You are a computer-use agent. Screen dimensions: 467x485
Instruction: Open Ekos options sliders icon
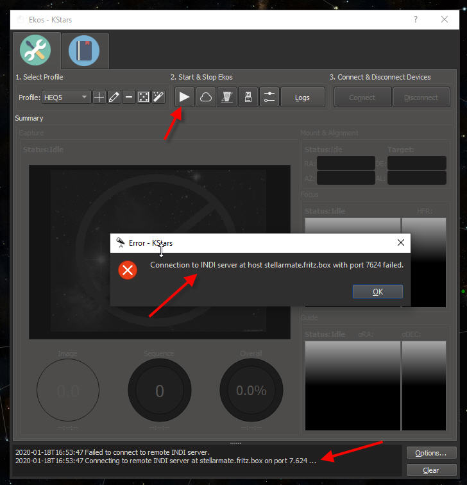point(269,98)
